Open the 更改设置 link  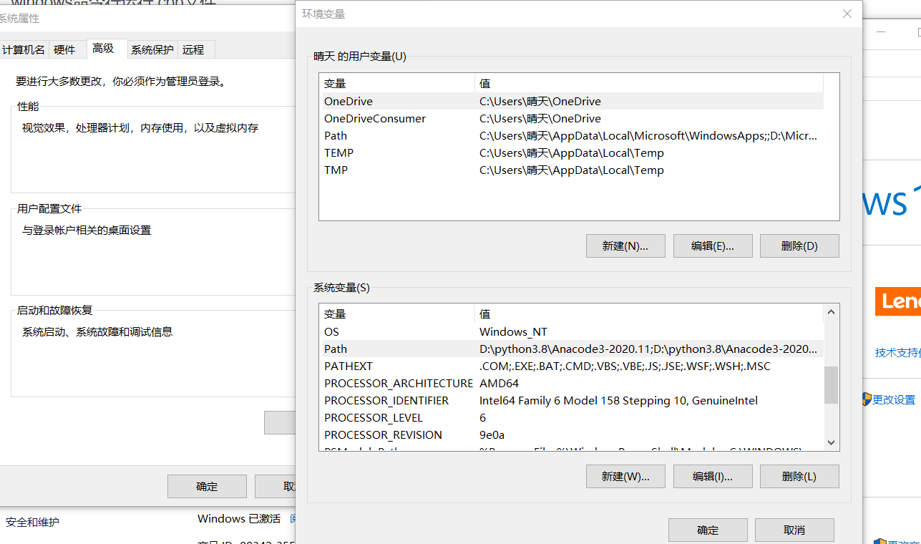point(892,399)
